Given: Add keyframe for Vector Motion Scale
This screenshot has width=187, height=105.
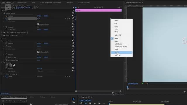Looking at the screenshot, I should pos(67,19).
